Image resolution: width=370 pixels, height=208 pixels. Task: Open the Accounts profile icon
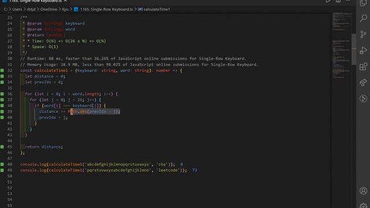[x=364, y=191]
